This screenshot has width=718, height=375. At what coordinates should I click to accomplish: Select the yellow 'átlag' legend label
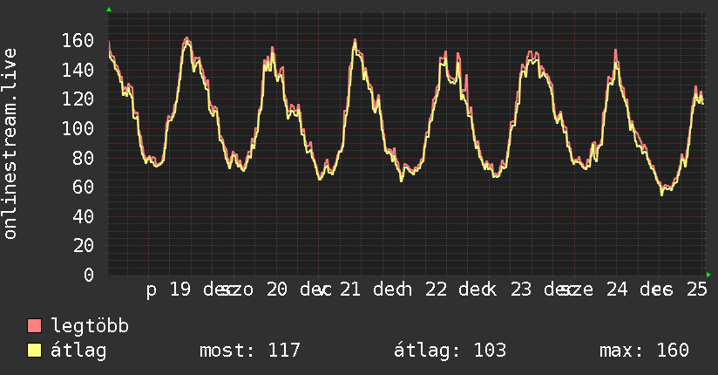78,351
